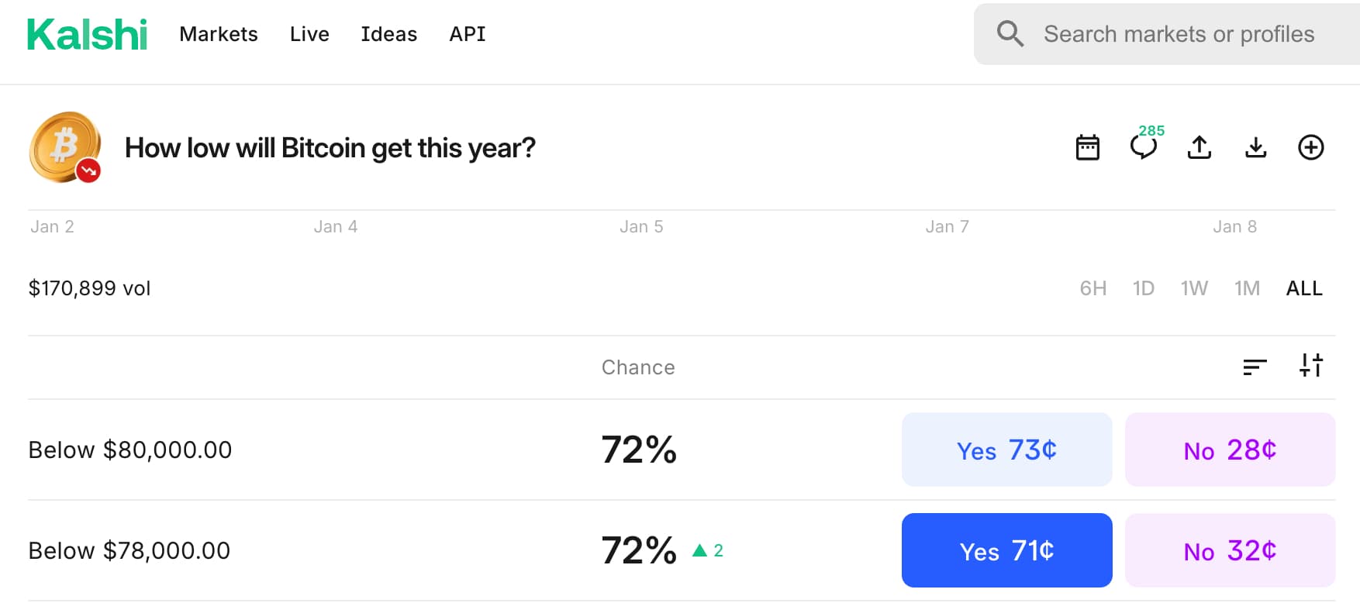Open the comments icon showing 285
The image size is (1360, 603).
tap(1144, 146)
